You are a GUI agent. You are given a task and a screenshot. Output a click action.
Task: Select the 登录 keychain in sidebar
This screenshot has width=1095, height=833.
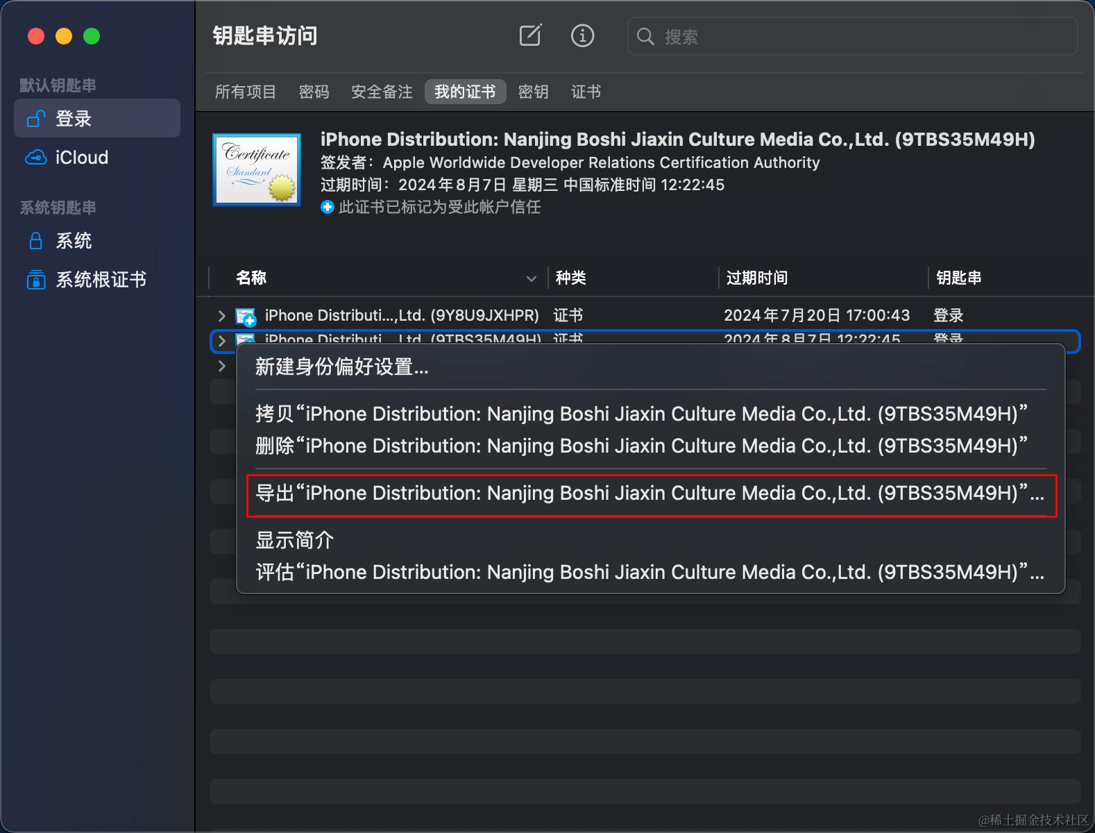point(97,119)
